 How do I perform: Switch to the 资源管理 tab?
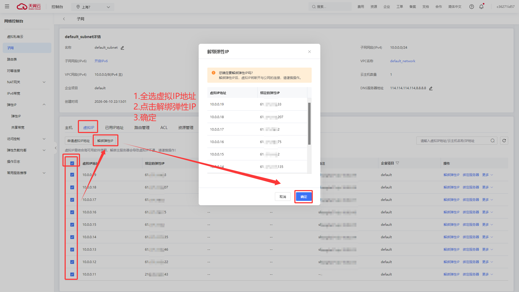186,128
